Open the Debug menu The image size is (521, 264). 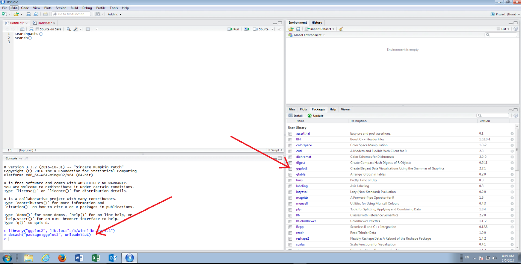tap(87, 8)
